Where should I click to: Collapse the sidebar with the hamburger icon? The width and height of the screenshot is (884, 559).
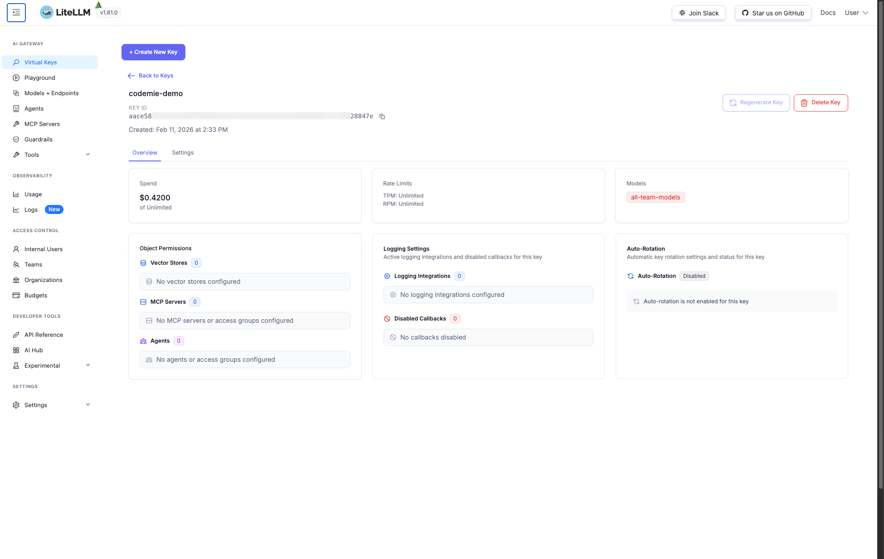point(16,12)
